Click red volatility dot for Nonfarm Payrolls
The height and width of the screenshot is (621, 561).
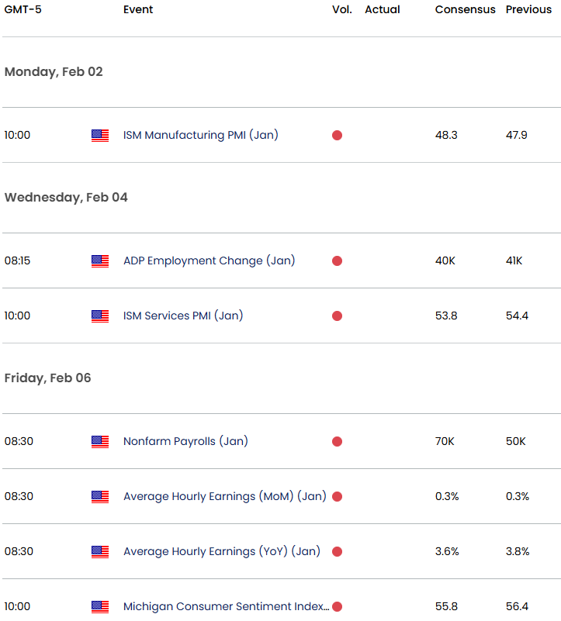point(337,442)
